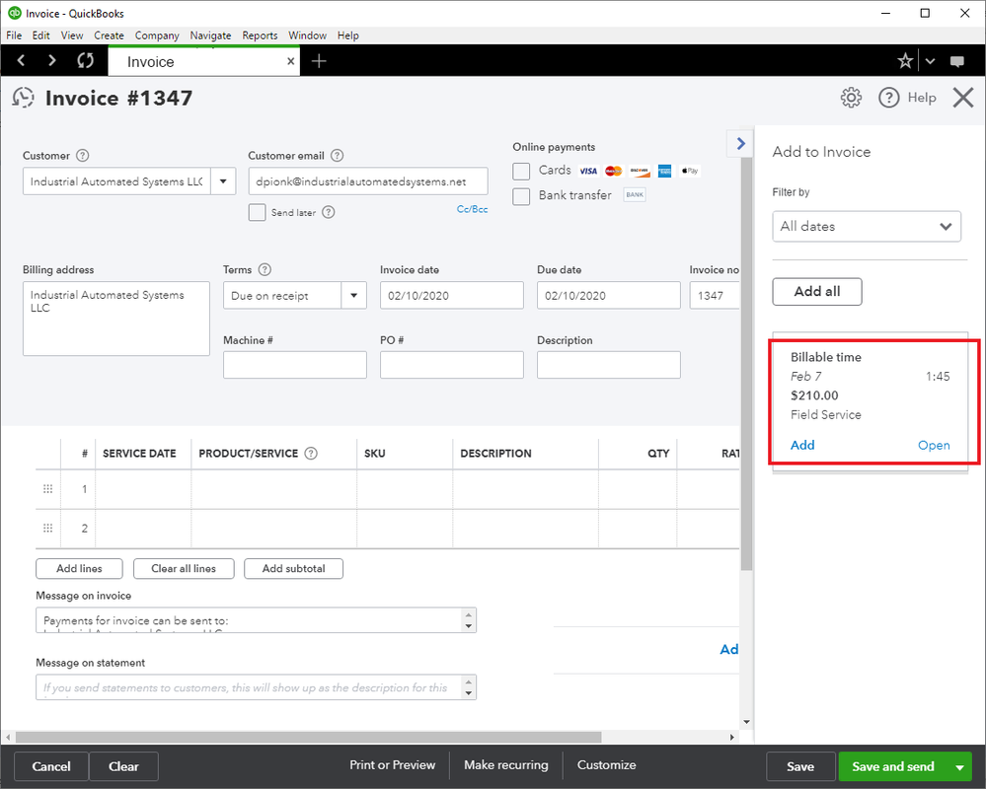Click Open on the Billable time card
The image size is (986, 789).
pyautogui.click(x=934, y=446)
